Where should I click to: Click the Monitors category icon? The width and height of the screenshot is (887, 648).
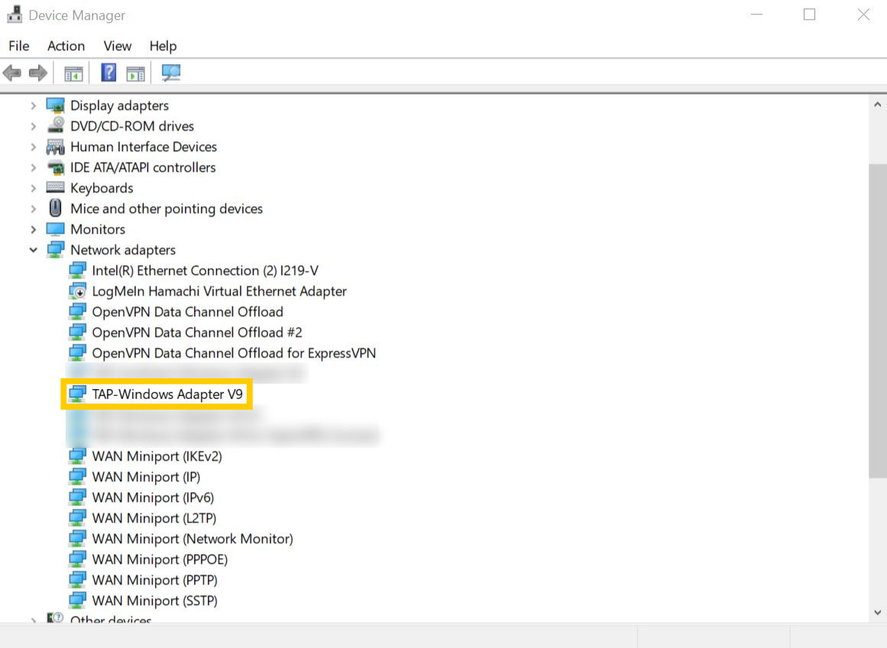pos(56,229)
